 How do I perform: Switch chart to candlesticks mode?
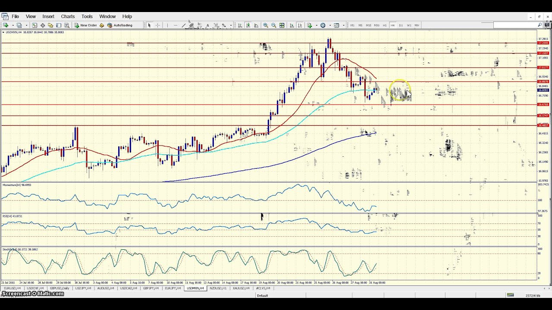pos(248,25)
